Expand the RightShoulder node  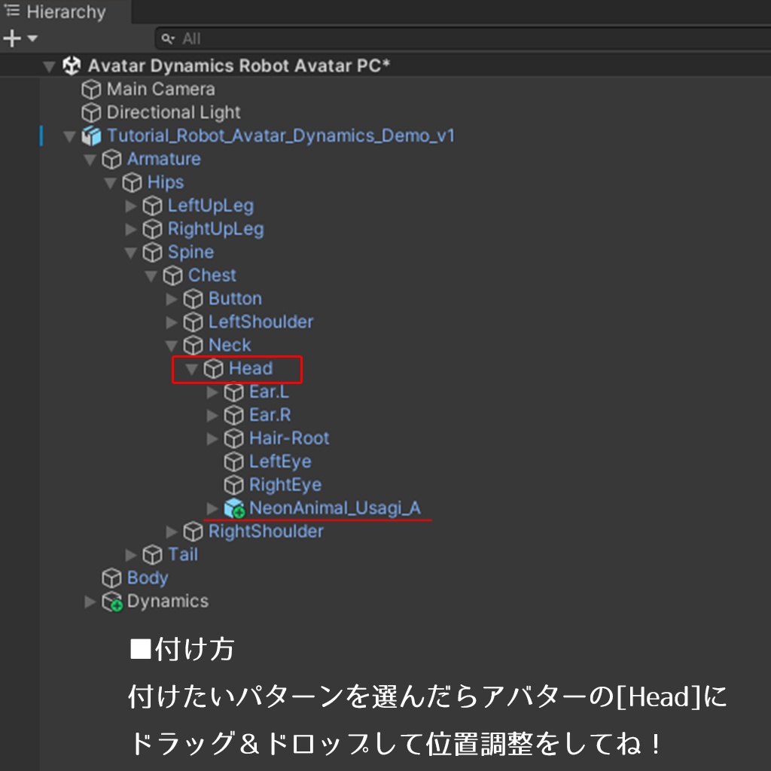point(171,532)
